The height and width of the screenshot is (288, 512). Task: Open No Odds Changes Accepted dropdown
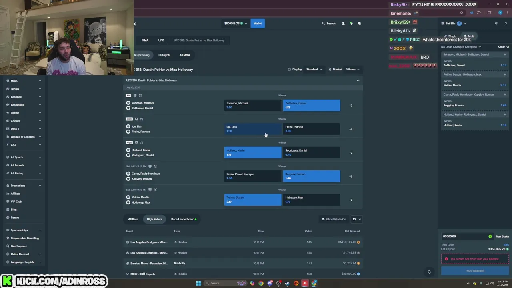[x=461, y=47]
